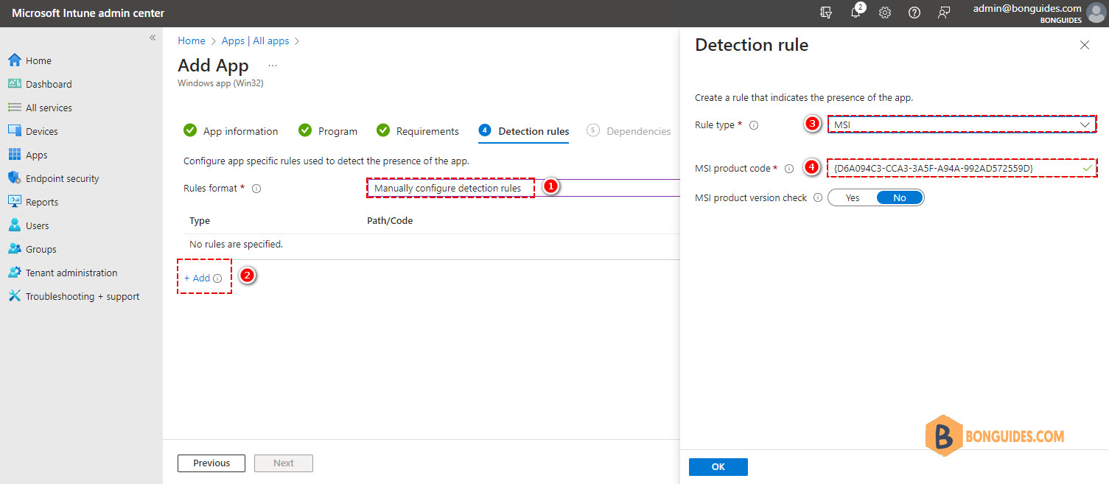Open the Rules format dropdown
Image resolution: width=1109 pixels, height=484 pixels.
pyautogui.click(x=523, y=188)
